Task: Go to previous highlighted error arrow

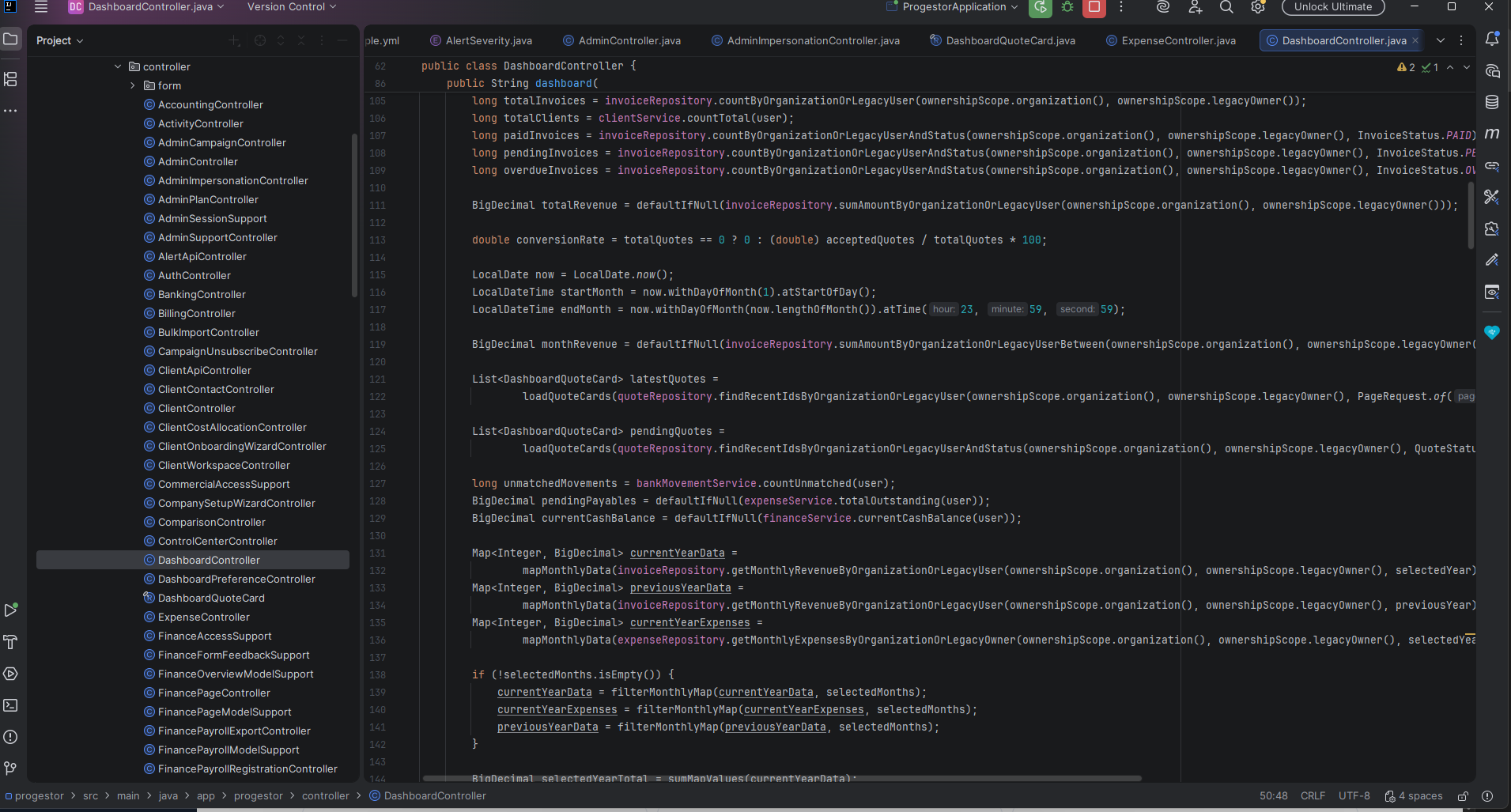Action: point(1450,67)
